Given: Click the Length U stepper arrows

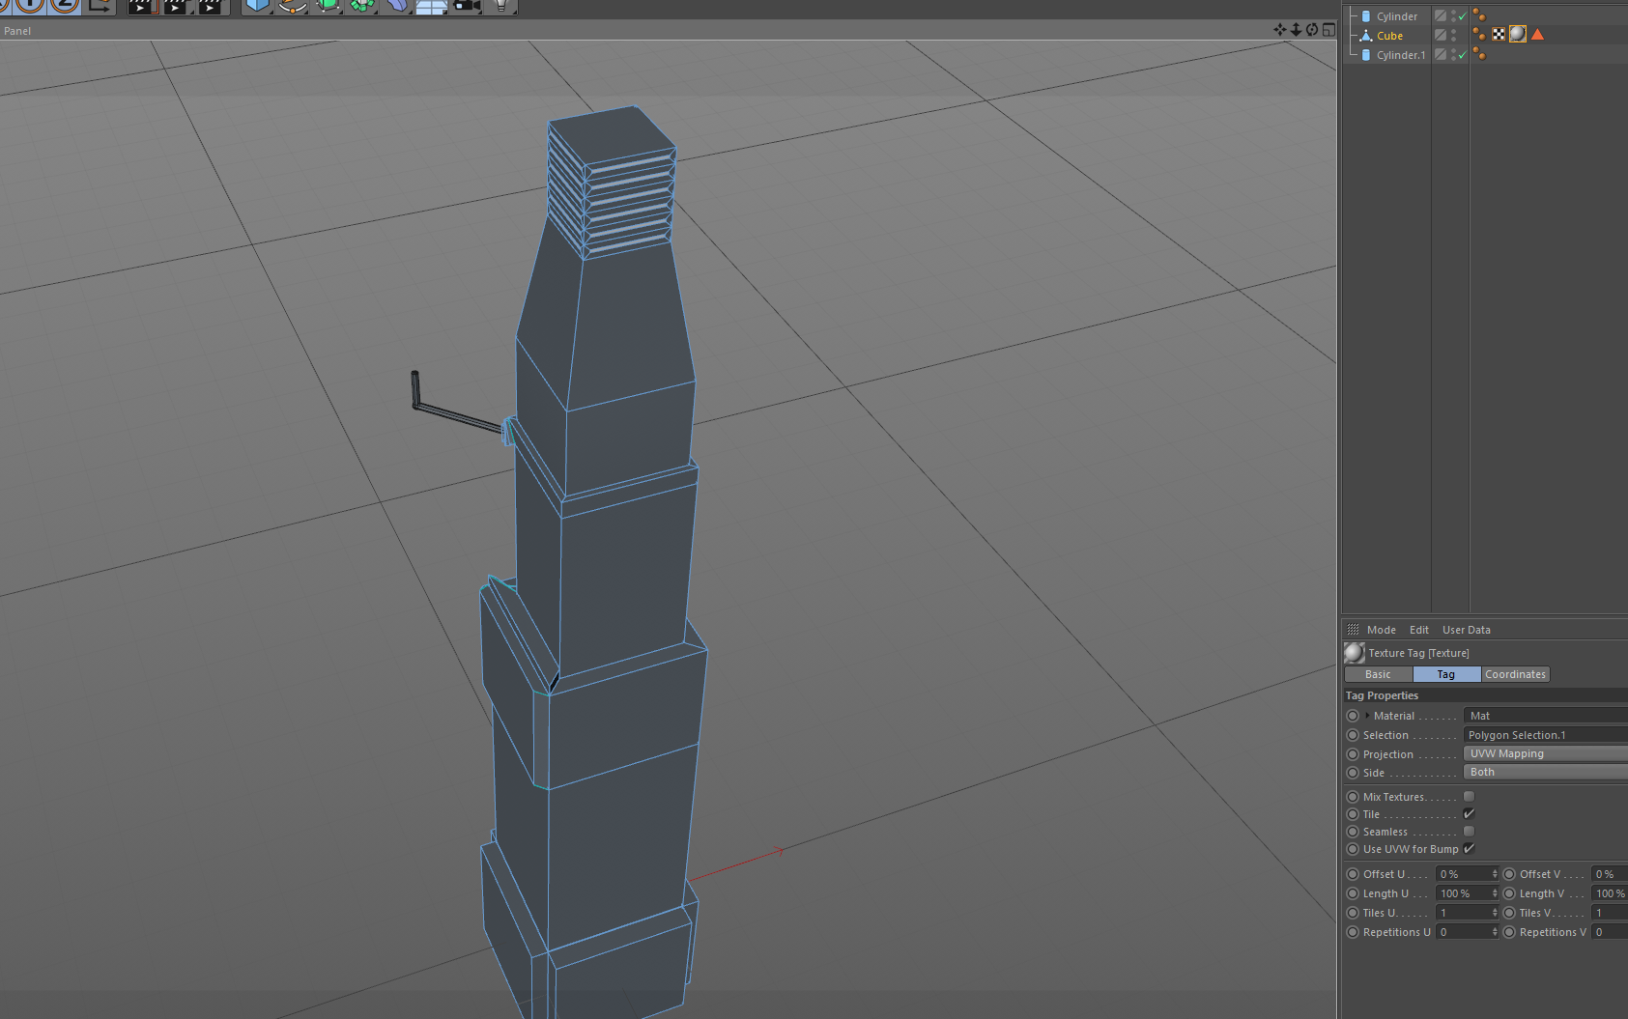Looking at the screenshot, I should (1495, 893).
